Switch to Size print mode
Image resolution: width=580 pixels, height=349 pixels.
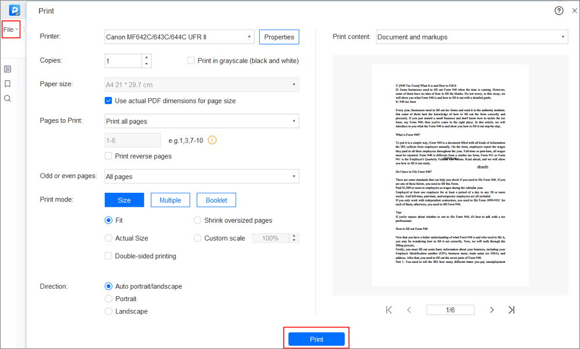point(124,200)
